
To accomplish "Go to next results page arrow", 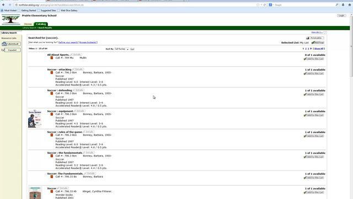I will [311, 49].
